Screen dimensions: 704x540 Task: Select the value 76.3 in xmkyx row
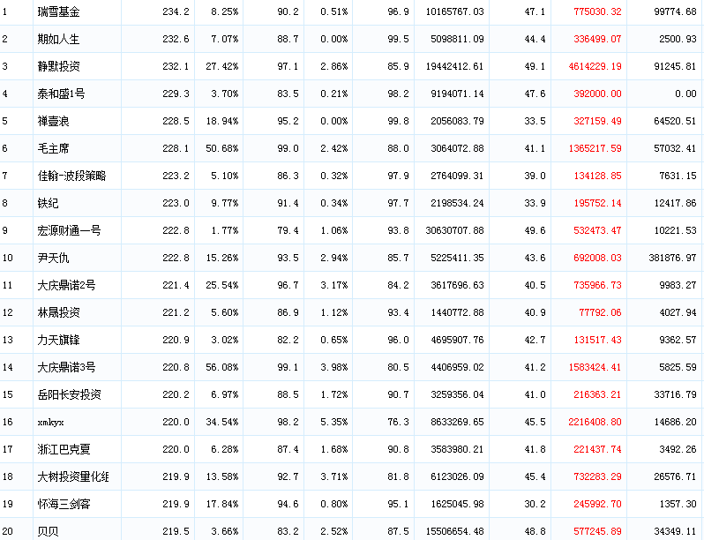point(398,423)
